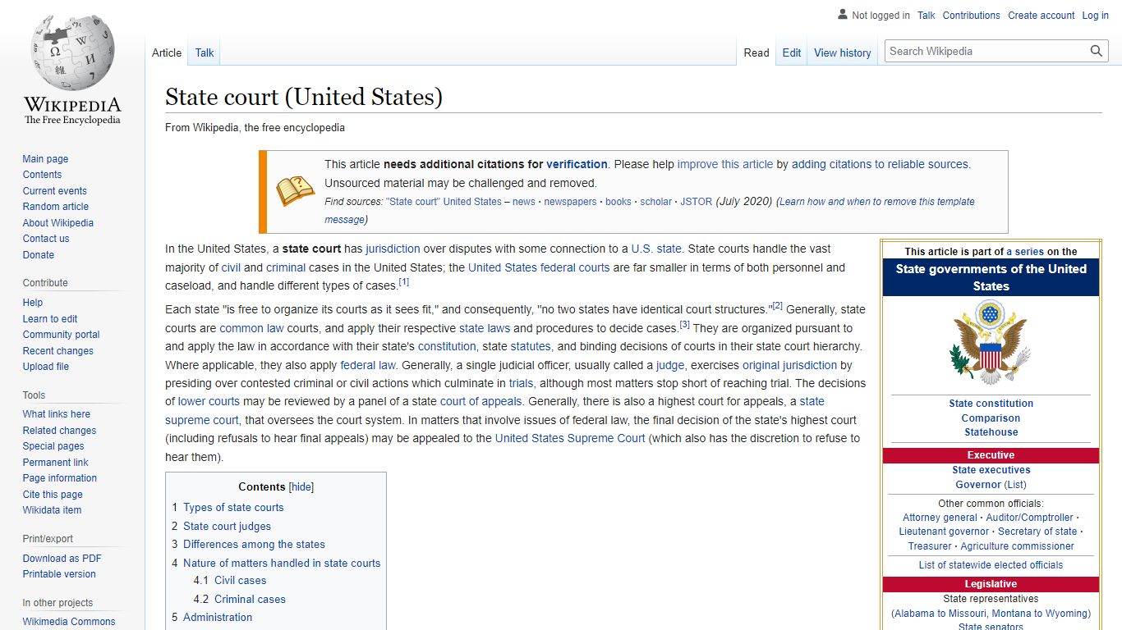The image size is (1122, 630).
Task: Open the user Talk link in top bar
Action: (x=927, y=16)
